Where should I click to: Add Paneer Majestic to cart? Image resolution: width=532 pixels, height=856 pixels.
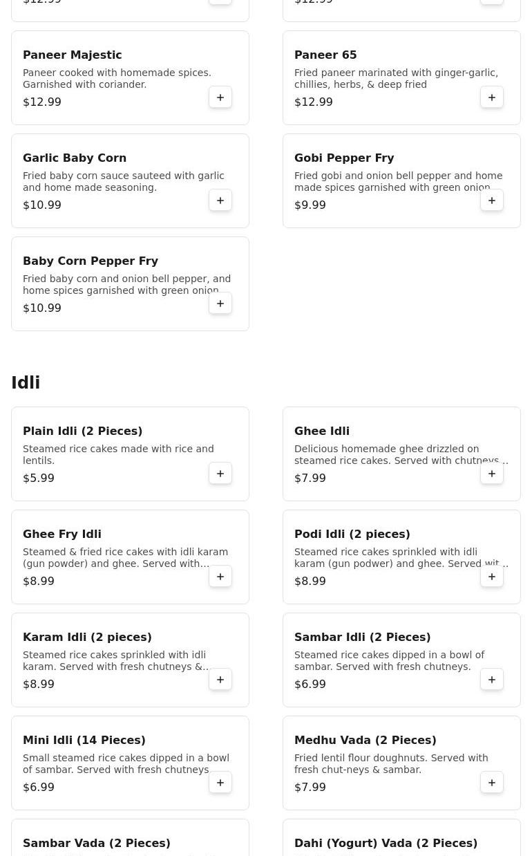[220, 97]
